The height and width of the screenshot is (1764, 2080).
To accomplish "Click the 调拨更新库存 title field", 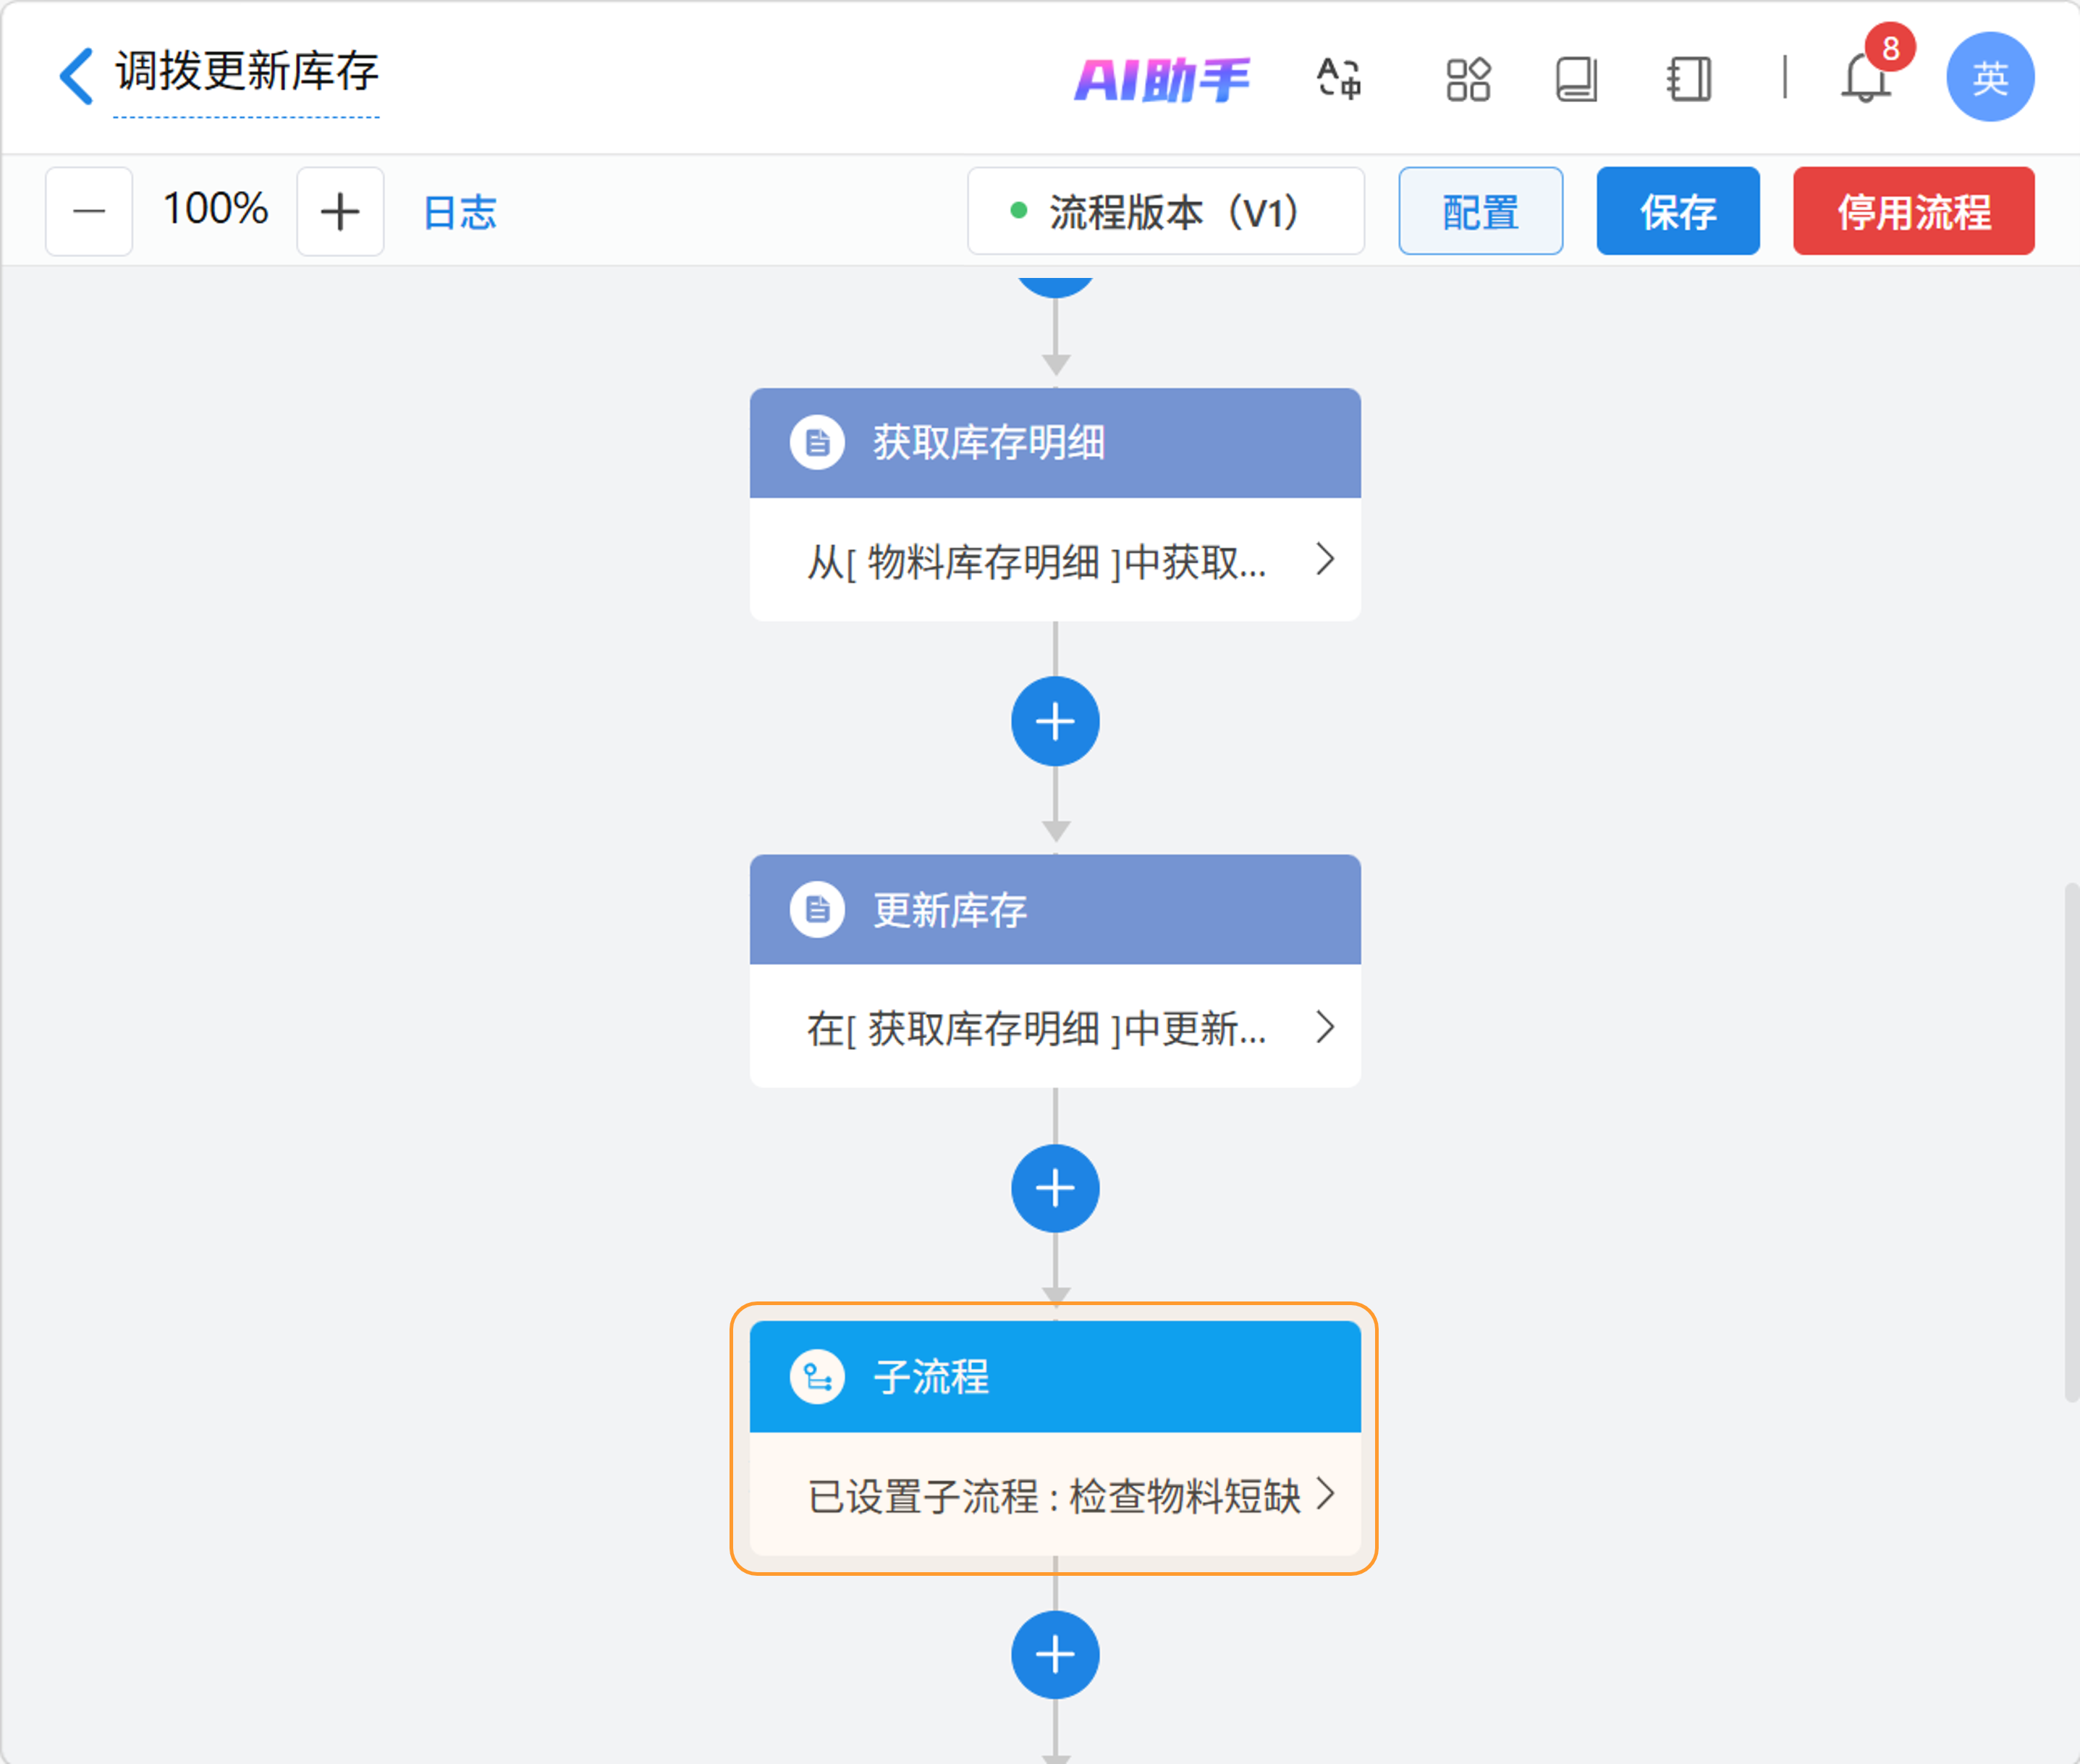I will coord(247,72).
